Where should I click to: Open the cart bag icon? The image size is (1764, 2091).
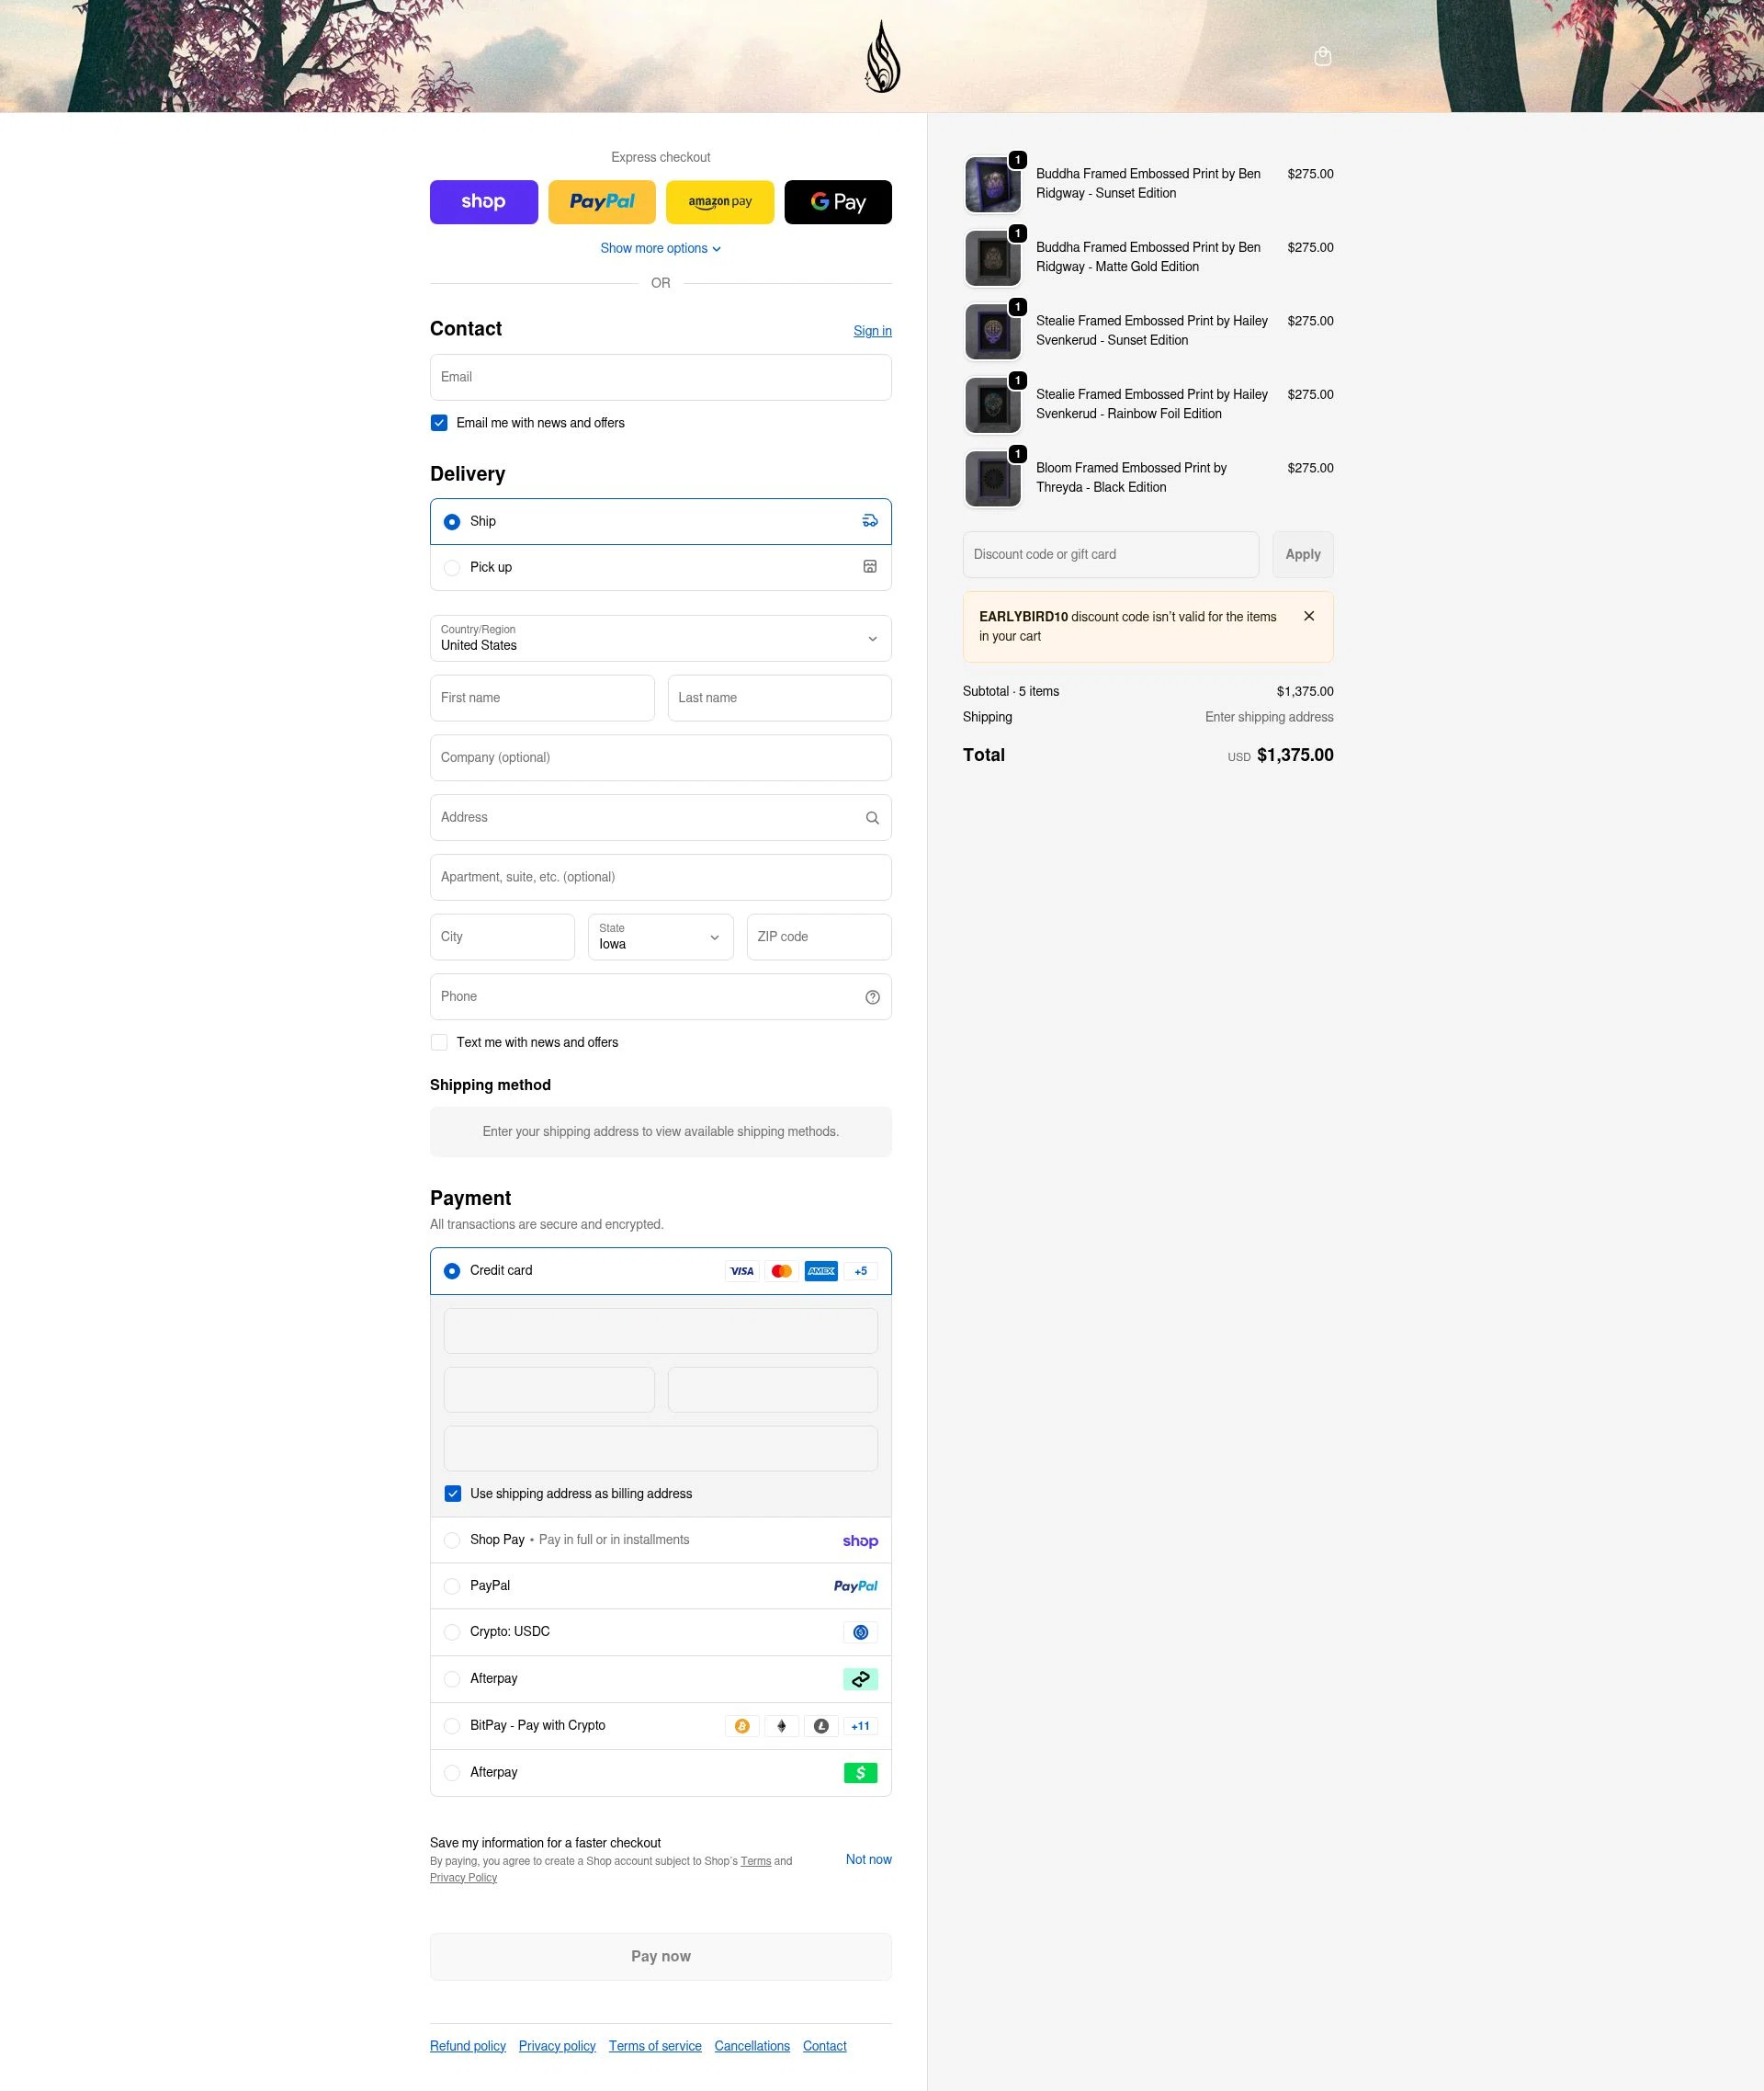[1323, 55]
